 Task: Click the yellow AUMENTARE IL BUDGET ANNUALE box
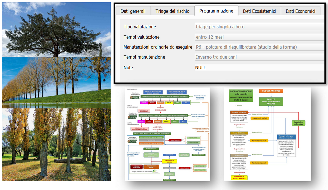click(x=239, y=178)
